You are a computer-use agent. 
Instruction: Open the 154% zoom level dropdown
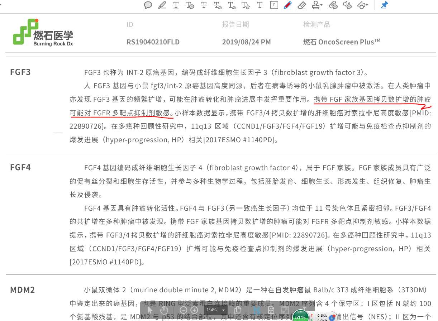point(215,310)
